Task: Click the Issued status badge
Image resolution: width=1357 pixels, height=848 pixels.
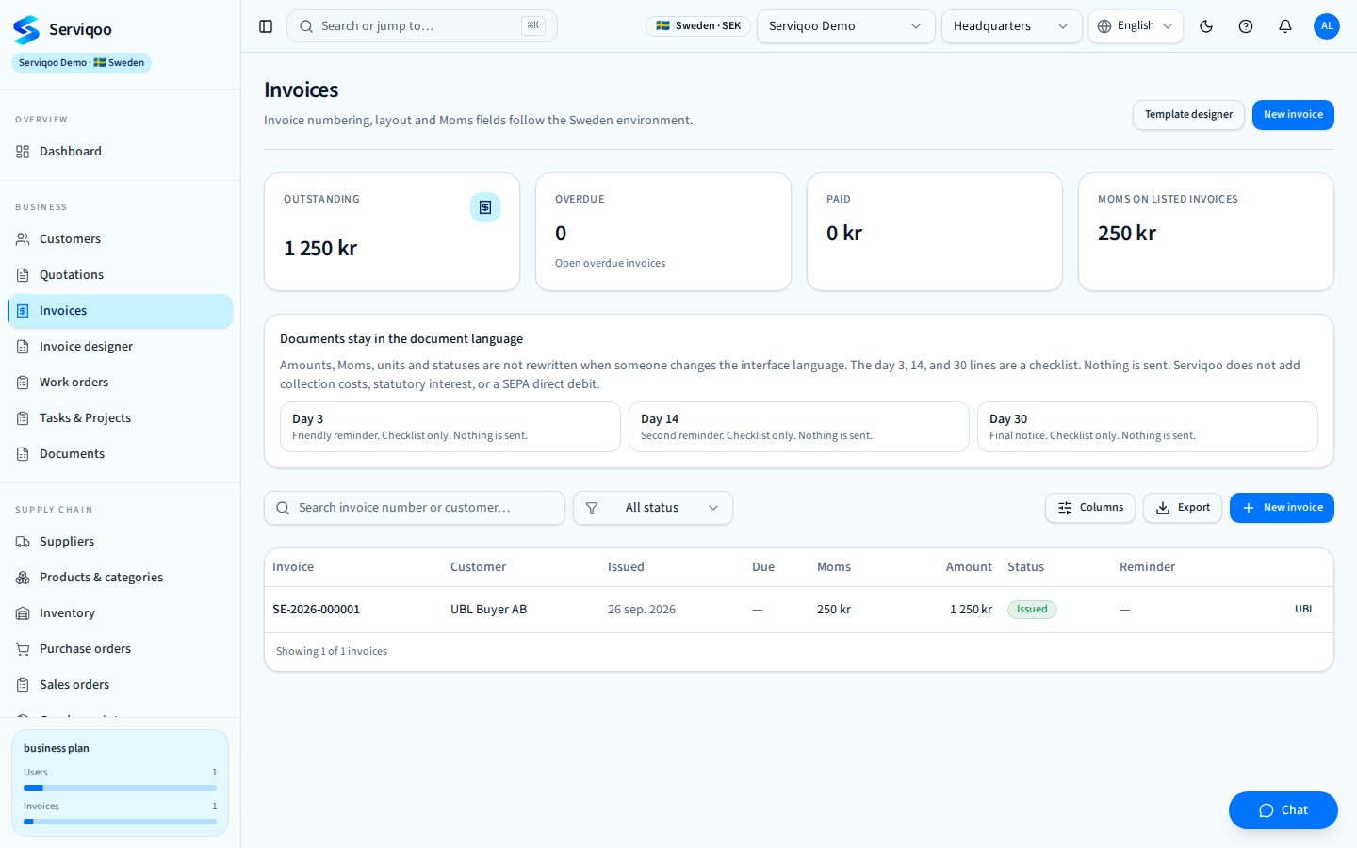Action: tap(1032, 610)
